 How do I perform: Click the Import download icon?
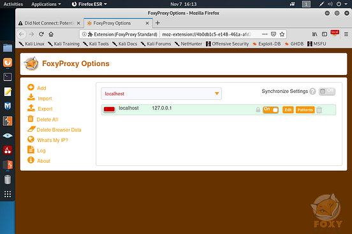click(31, 97)
